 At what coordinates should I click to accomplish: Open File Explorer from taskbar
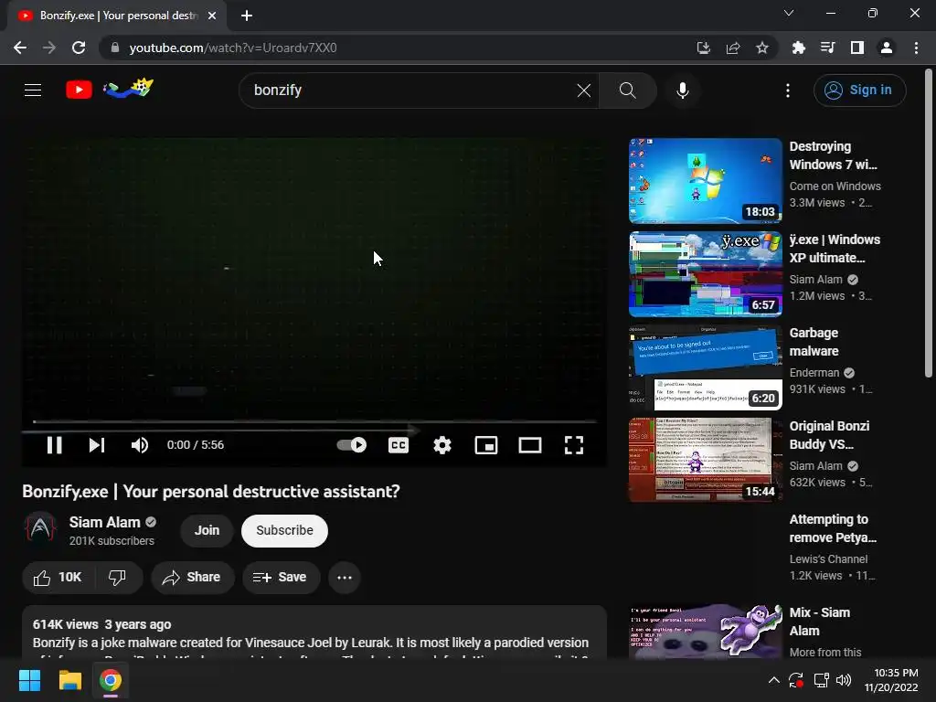69,680
